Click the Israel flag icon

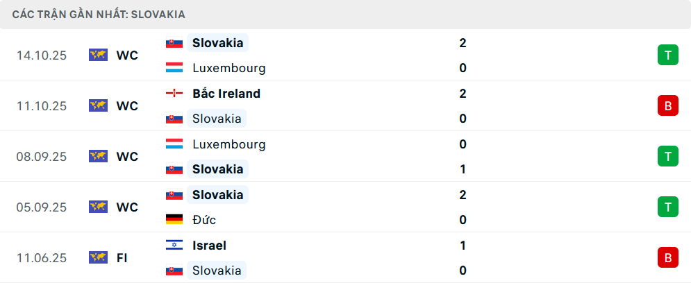tap(174, 245)
